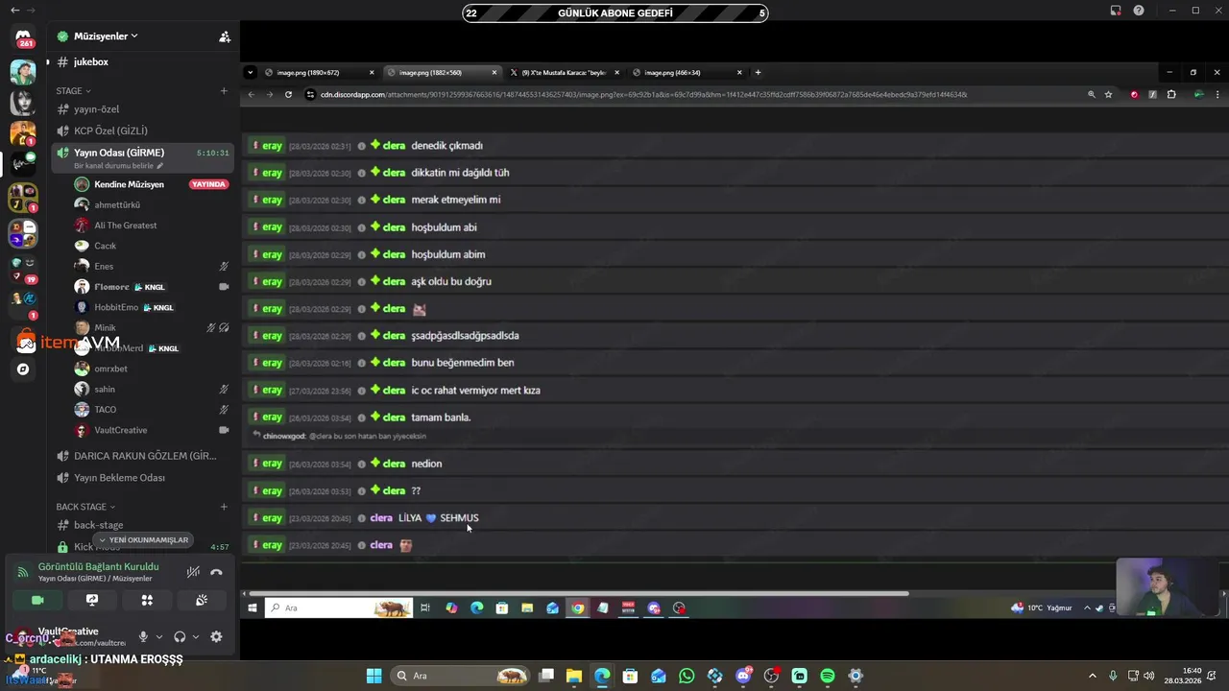Image resolution: width=1229 pixels, height=691 pixels.
Task: Open soundboard button in voice panel
Action: click(202, 600)
